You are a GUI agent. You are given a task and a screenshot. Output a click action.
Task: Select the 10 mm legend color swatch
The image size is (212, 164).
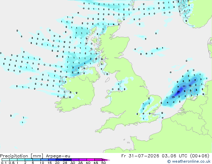click(x=44, y=160)
